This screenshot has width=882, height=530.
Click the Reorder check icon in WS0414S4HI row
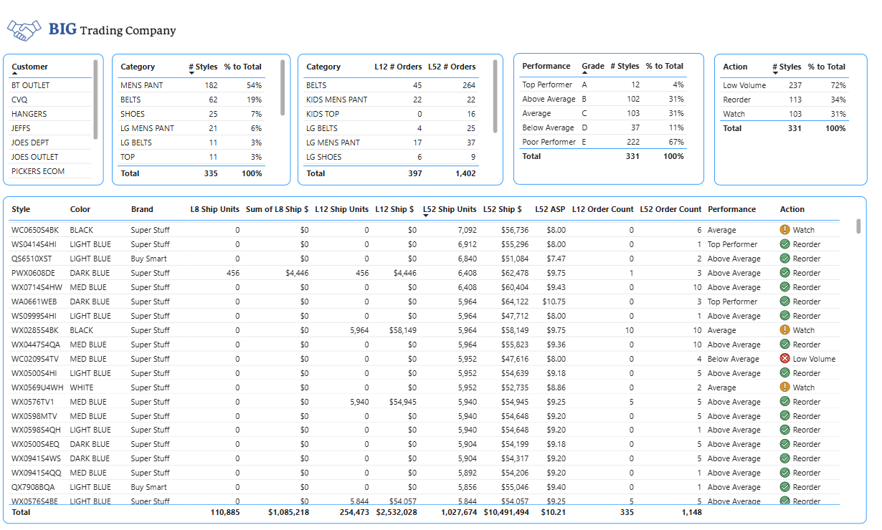tap(784, 244)
